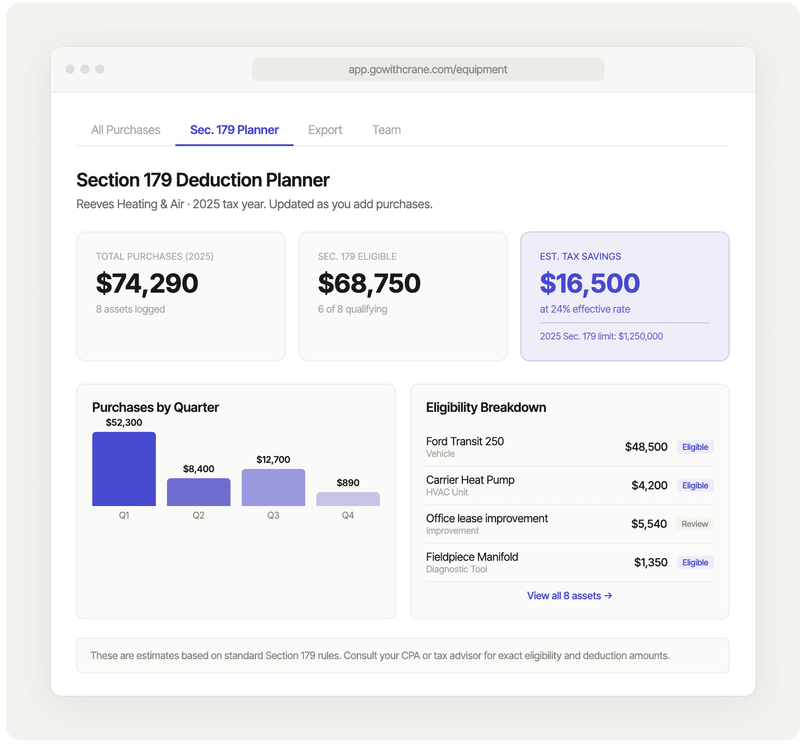Screen dimensions: 808x744
Task: Click the arrow icon next to View all 8 assets
Action: 609,596
